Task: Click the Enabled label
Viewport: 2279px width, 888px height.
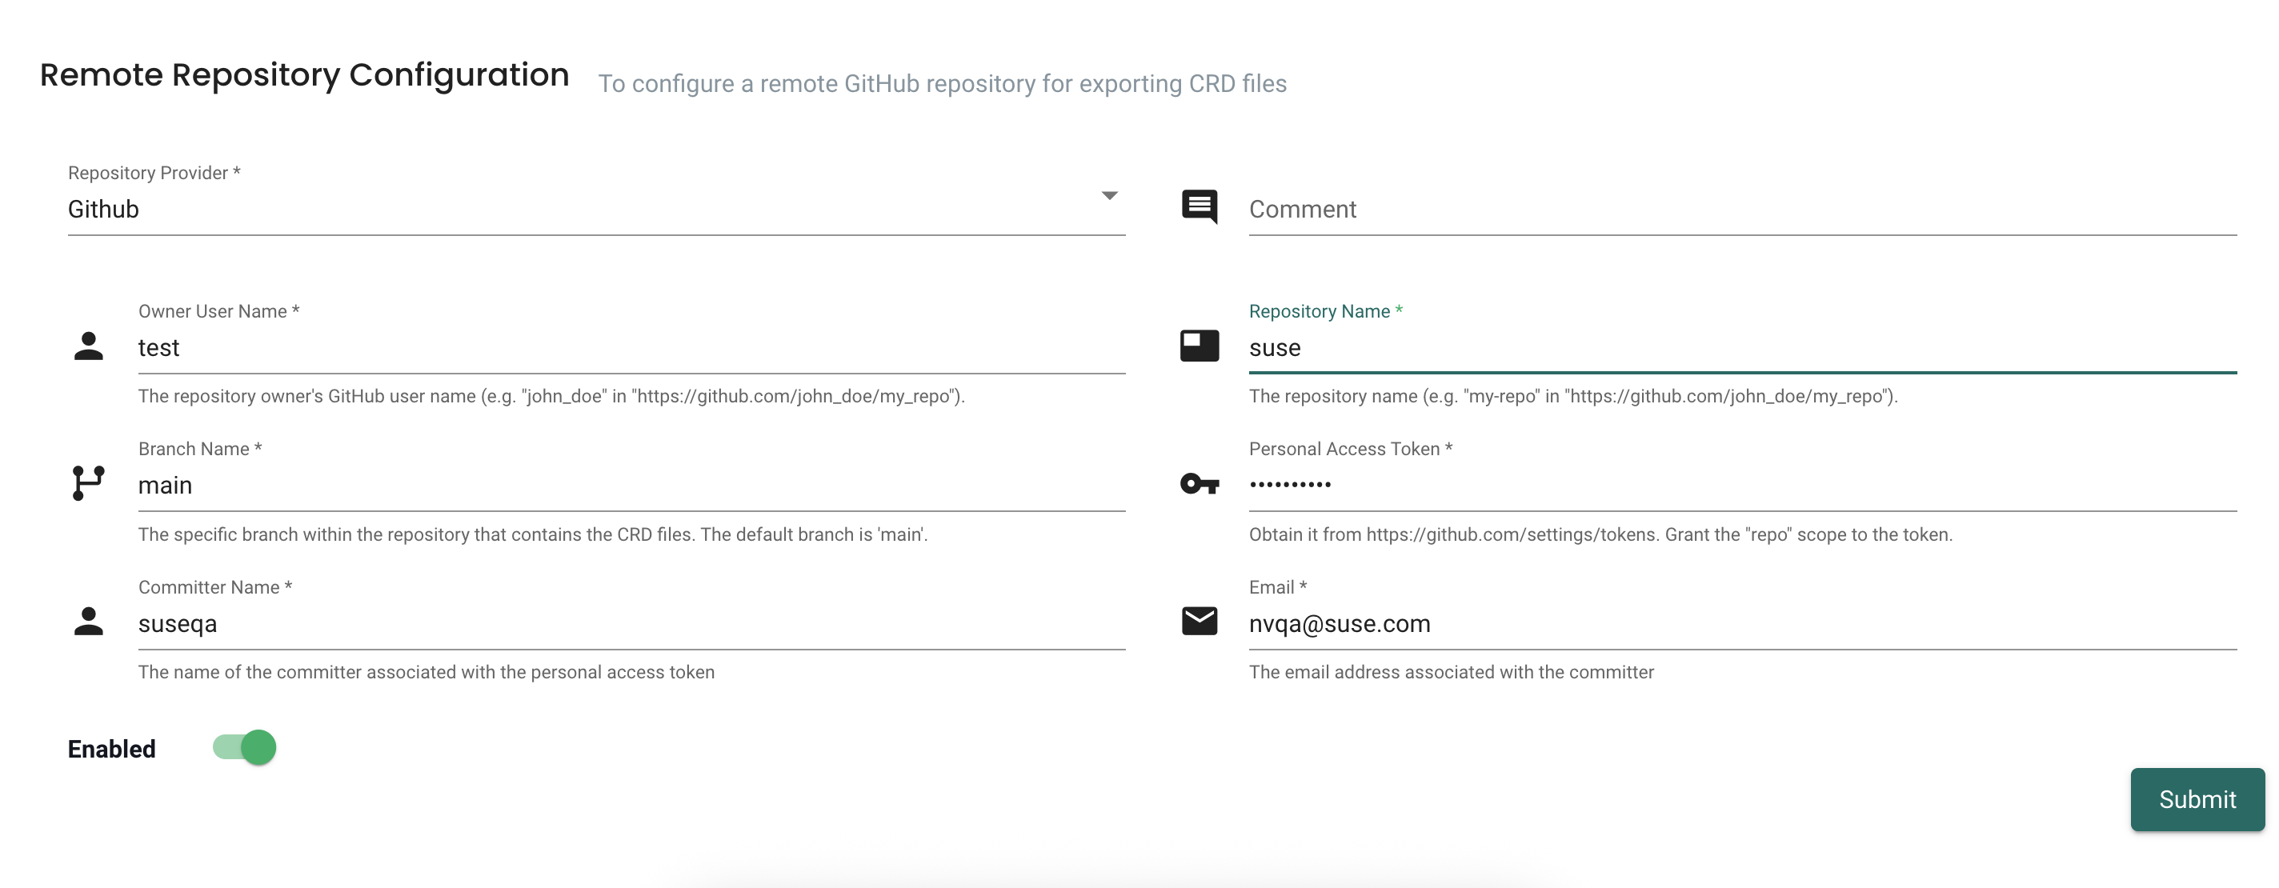Action: coord(110,748)
